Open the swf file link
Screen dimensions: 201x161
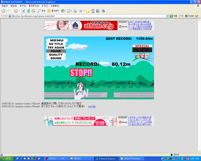pos(92,106)
